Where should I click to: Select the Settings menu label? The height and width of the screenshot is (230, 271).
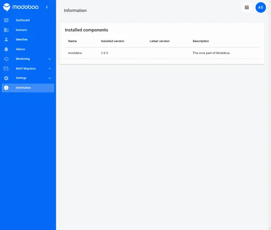[x=21, y=78]
